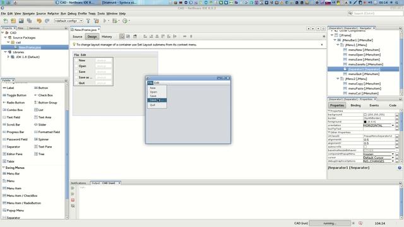
Task: Switch to the Files tab
Action: 21,28
